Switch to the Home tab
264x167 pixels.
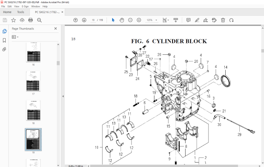(x=7, y=12)
